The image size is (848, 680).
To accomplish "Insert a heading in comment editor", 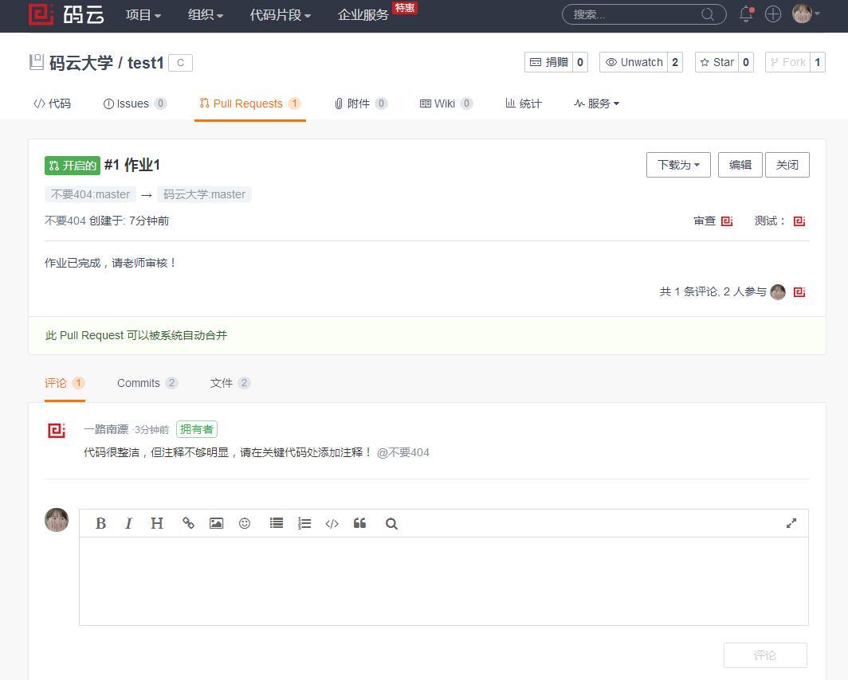I will pyautogui.click(x=157, y=523).
